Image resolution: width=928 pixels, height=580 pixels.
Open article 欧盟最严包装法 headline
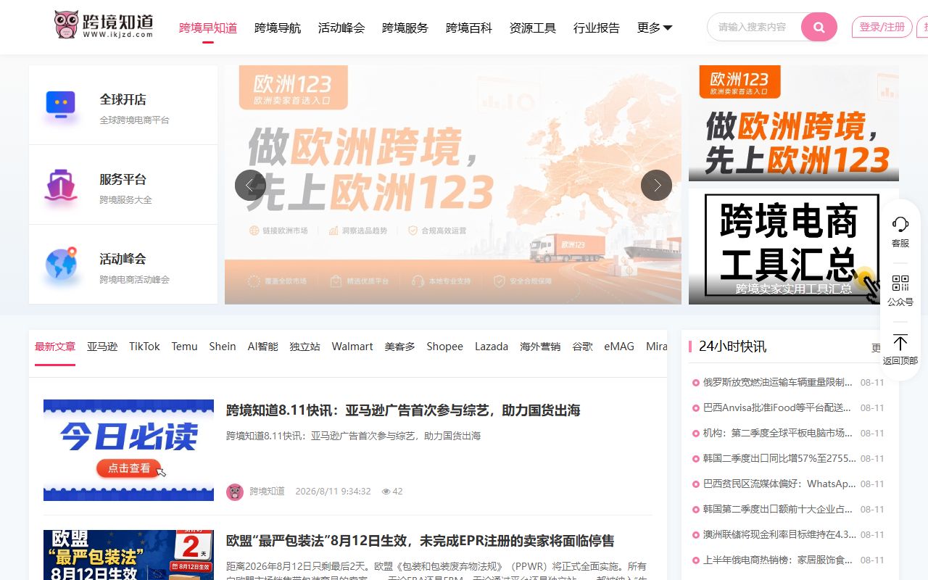[420, 541]
